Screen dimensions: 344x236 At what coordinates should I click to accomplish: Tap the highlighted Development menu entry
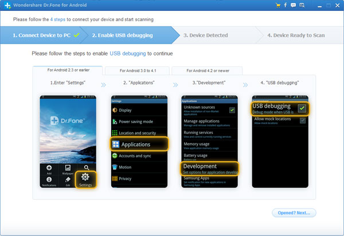click(208, 168)
